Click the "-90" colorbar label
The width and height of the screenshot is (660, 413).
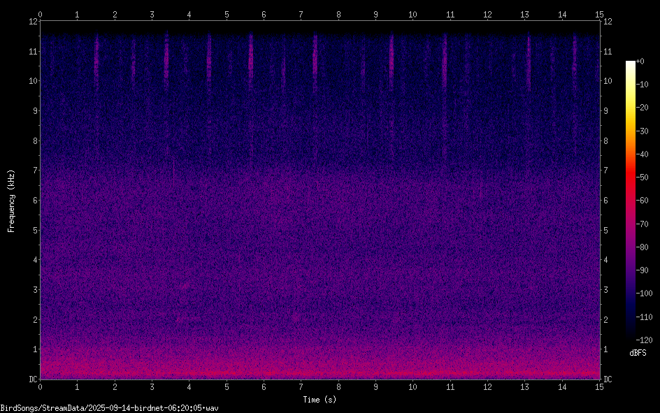coord(642,270)
